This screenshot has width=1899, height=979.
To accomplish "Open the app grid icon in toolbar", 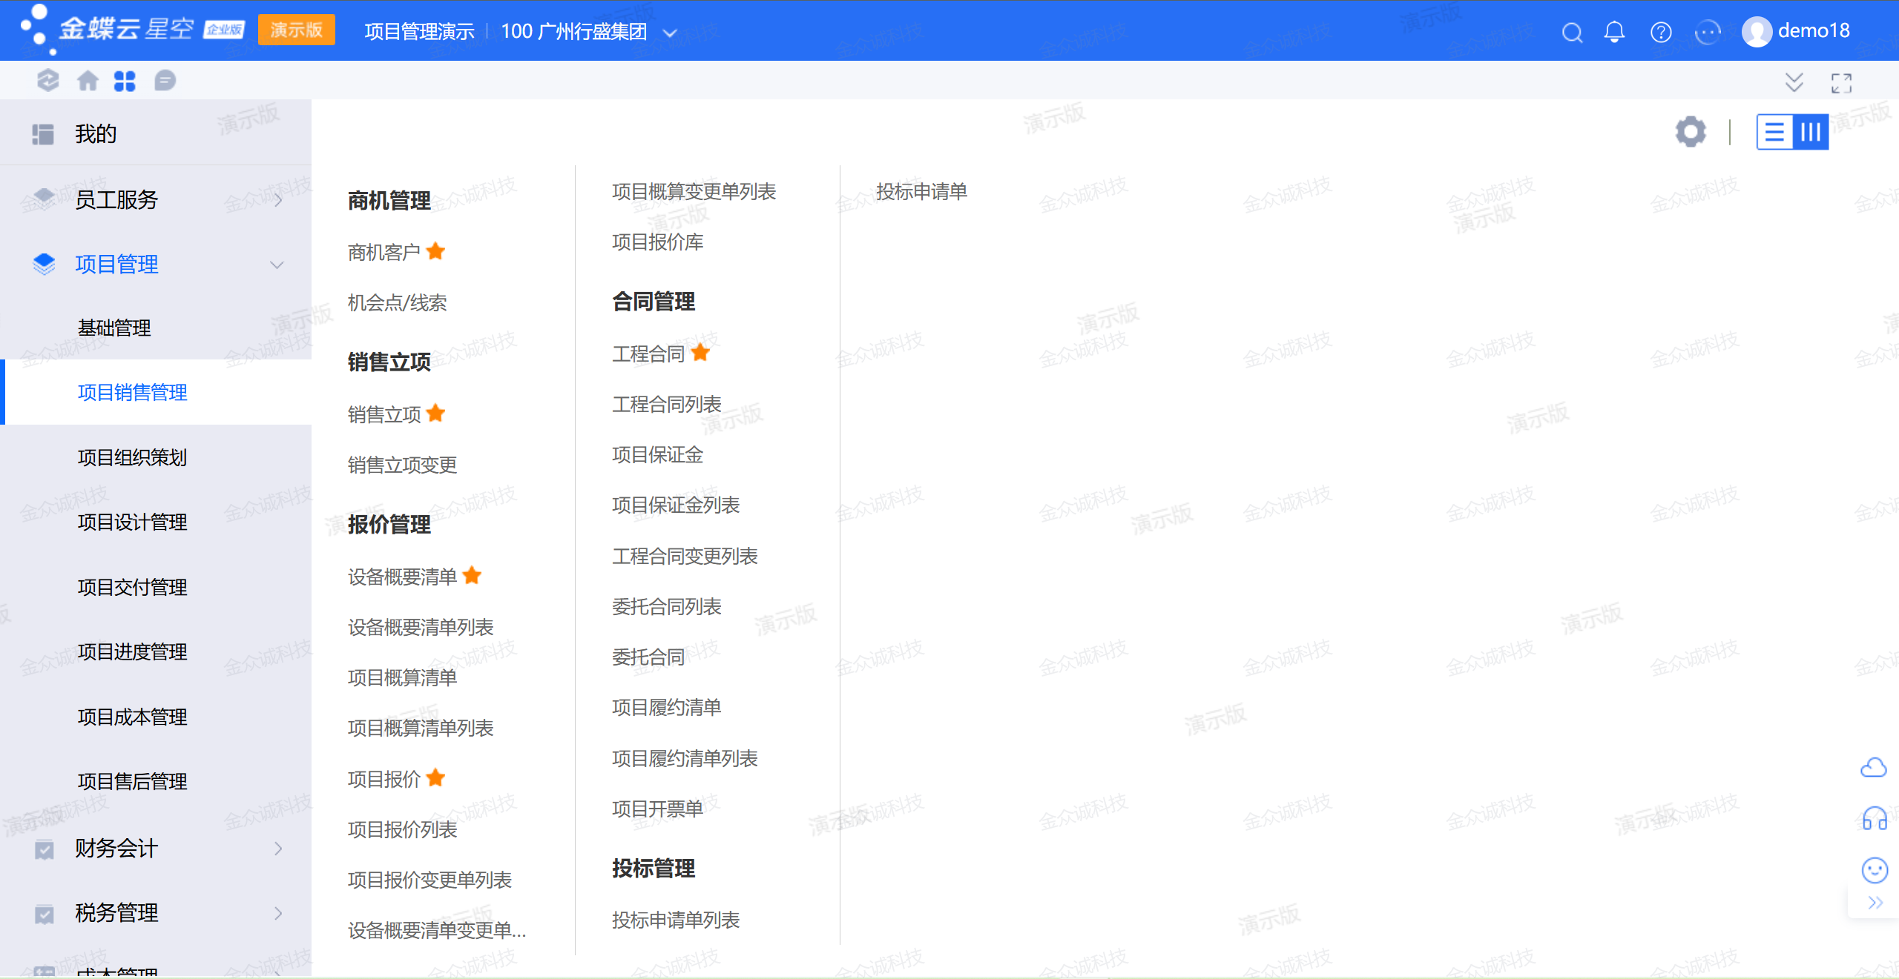I will tap(125, 81).
